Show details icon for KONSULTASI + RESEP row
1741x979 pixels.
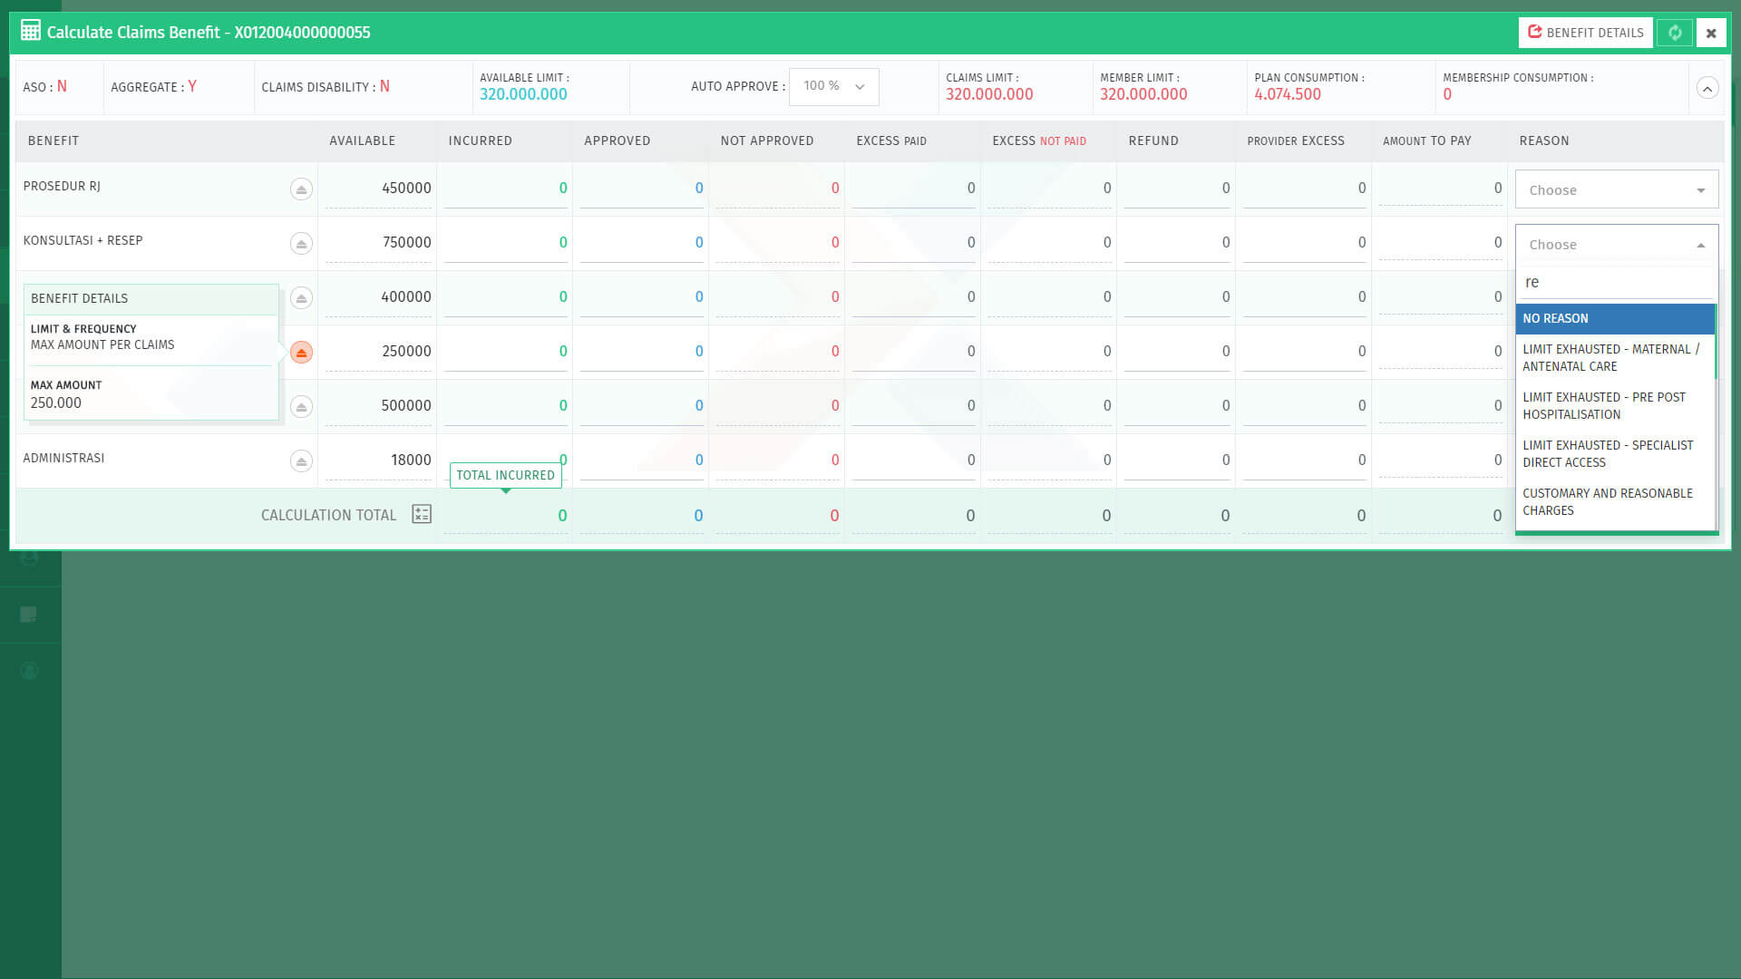pyautogui.click(x=301, y=243)
